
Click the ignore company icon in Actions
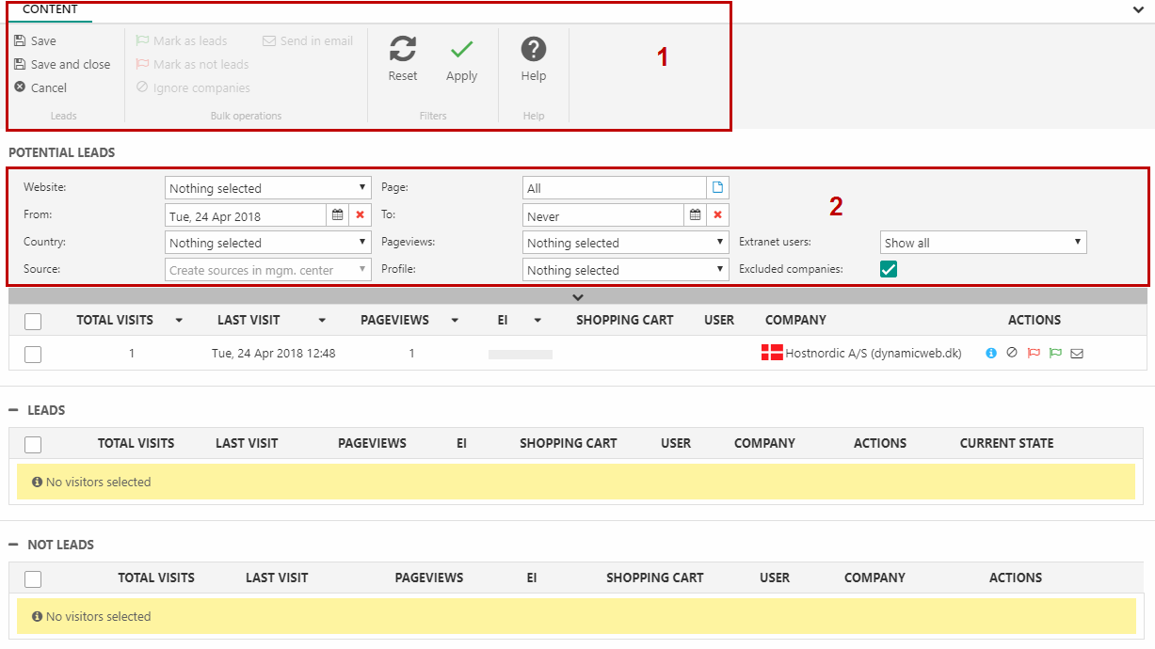[x=1012, y=354]
